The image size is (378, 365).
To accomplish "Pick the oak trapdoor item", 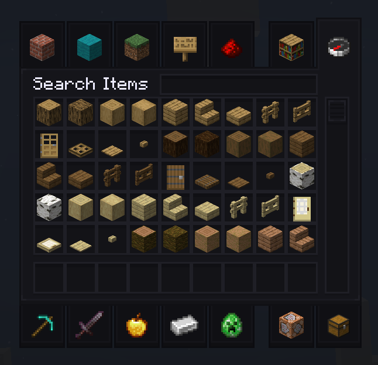I will pyautogui.click(x=81, y=144).
